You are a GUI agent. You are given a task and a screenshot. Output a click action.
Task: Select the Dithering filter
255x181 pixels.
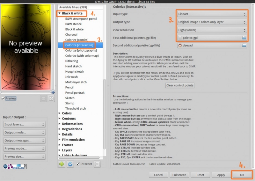click(x=71, y=61)
